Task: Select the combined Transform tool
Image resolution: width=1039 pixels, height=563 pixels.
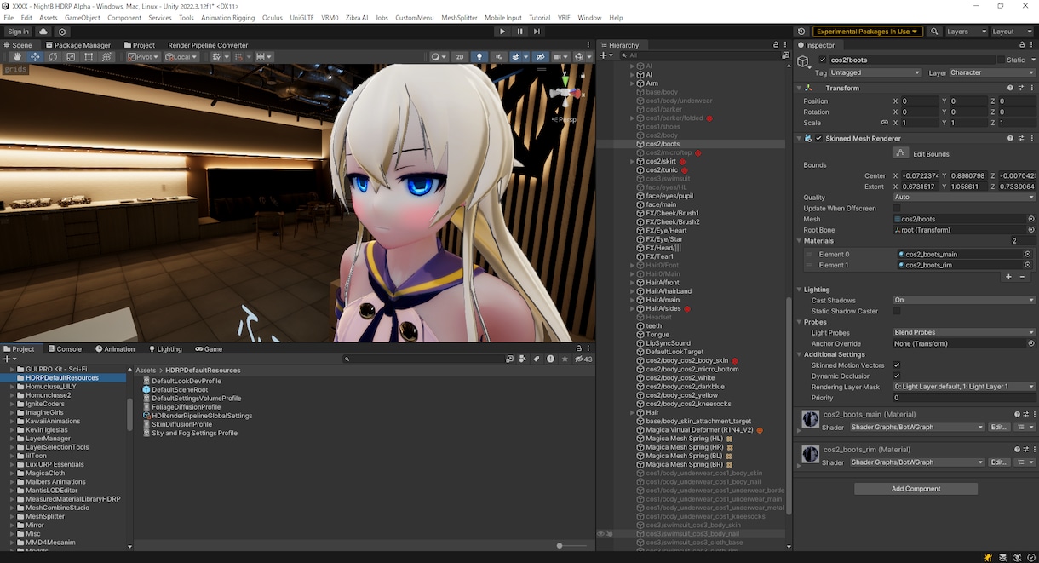Action: [106, 57]
